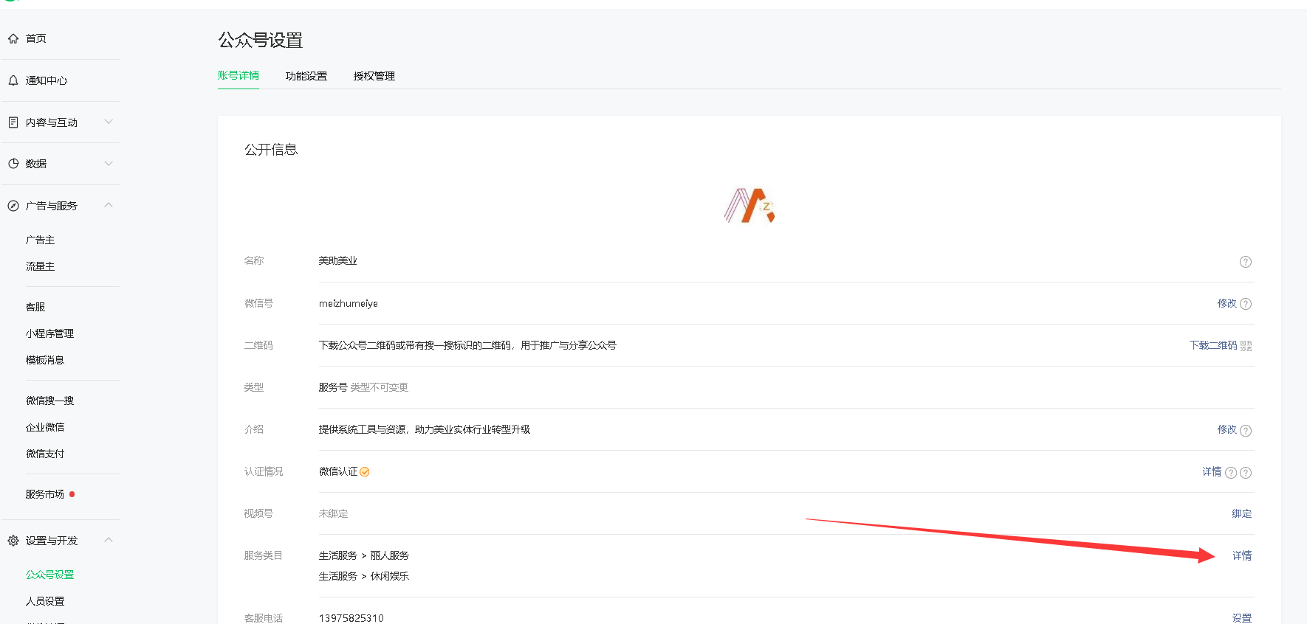Expand the 数据 menu chevron
The image size is (1307, 624).
pyautogui.click(x=109, y=164)
